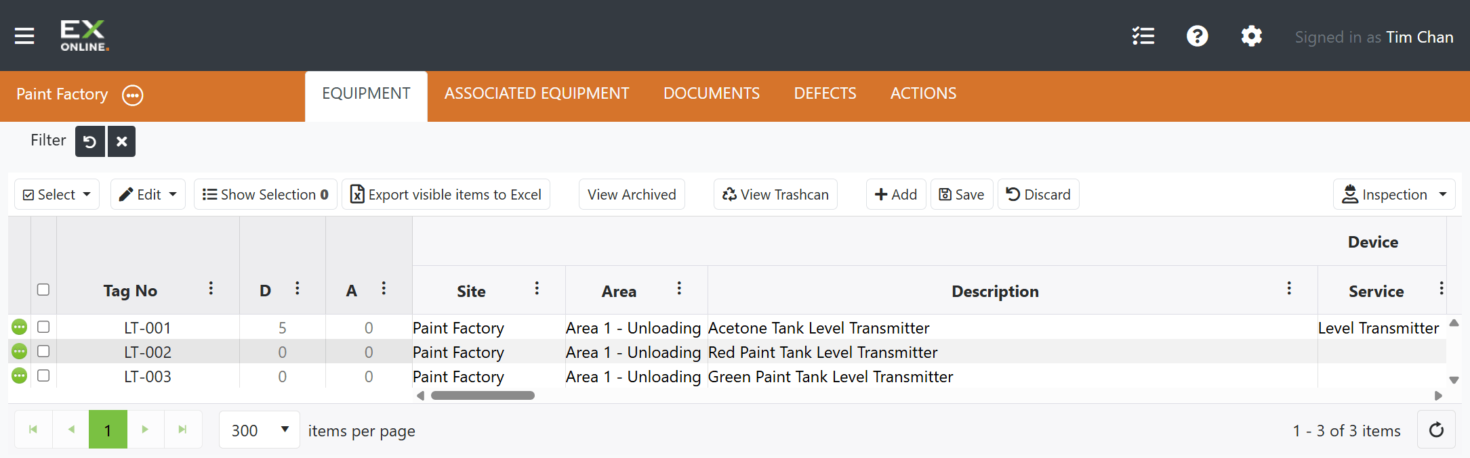Switch to the Associated Equipment tab
The width and height of the screenshot is (1470, 458).
pyautogui.click(x=537, y=94)
